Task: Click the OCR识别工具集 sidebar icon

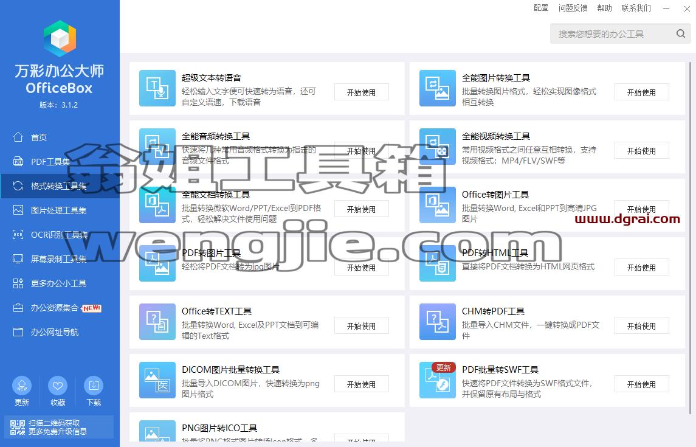Action: 18,234
